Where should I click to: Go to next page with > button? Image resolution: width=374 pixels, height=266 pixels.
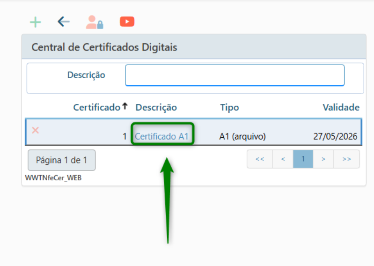click(323, 159)
